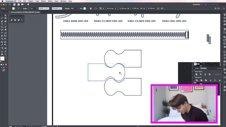
Task: Open stroke color dropdown in control bar
Action: (21, 8)
